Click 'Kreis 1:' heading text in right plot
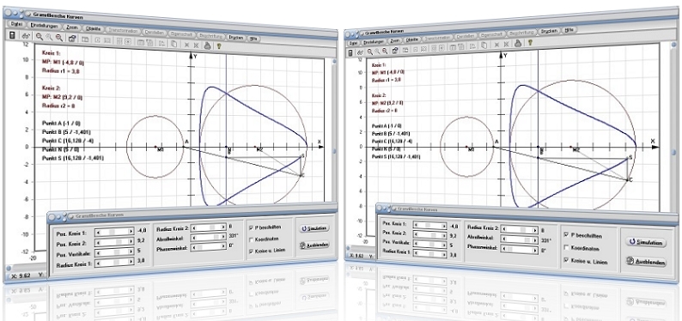This screenshot has width=682, height=321. point(380,65)
